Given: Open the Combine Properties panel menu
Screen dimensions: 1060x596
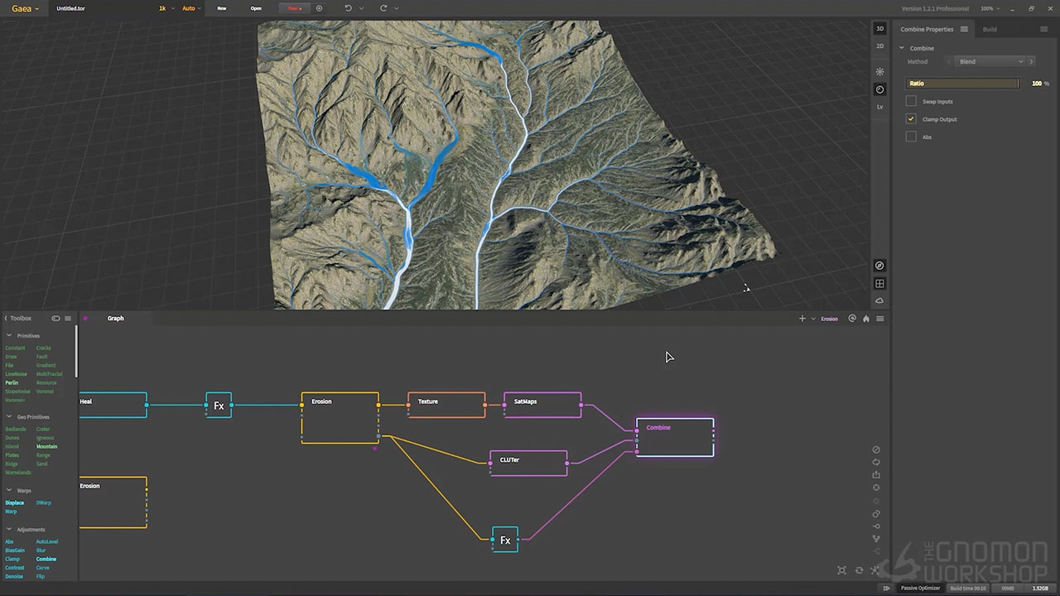Looking at the screenshot, I should pos(964,29).
